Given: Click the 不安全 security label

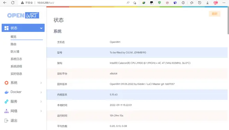Looking at the screenshot, I should click(x=29, y=3).
